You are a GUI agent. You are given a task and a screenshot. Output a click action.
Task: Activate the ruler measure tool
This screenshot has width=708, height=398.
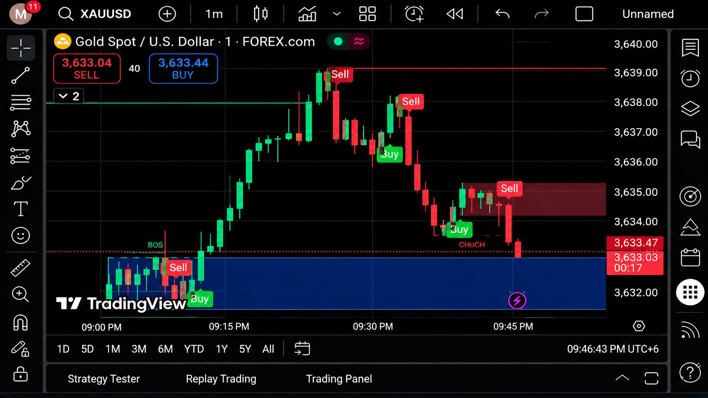20,268
